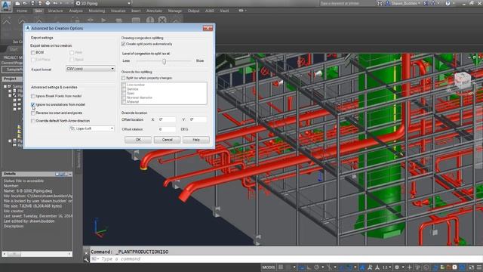Viewport: 483px width, 272px height.
Task: Open the Home ribbon tab
Action: (22, 11)
